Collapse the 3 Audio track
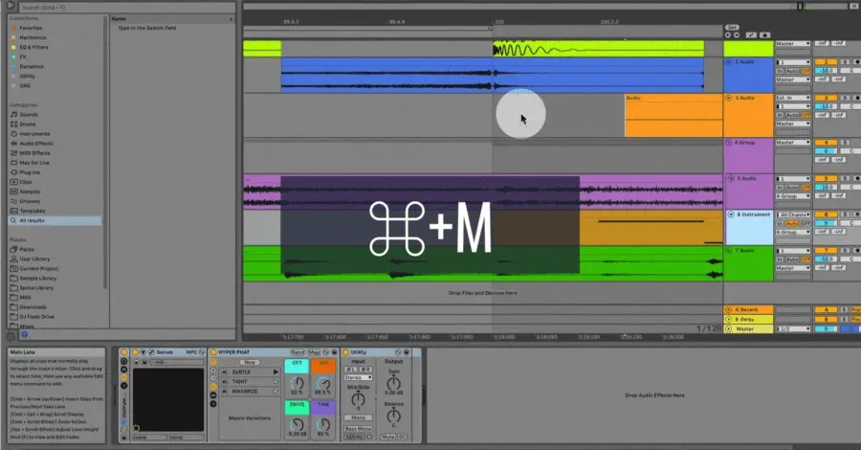The width and height of the screenshot is (861, 450). [x=729, y=98]
